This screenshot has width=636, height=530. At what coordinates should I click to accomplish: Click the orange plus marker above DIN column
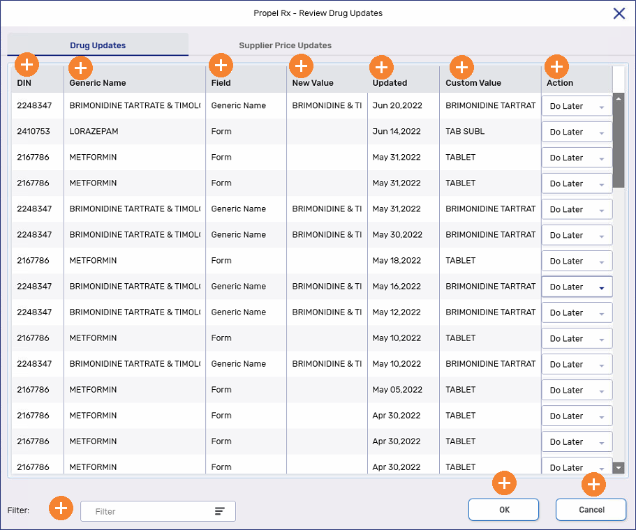click(x=27, y=65)
